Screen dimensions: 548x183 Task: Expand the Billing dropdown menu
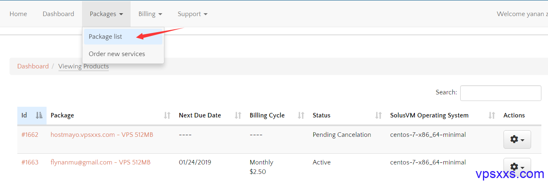[150, 14]
